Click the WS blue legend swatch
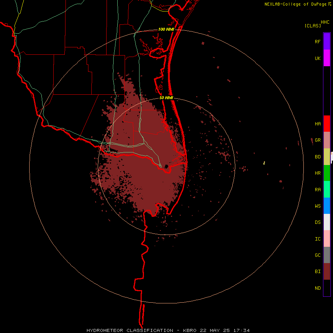This screenshot has width=333, height=333. (327, 206)
